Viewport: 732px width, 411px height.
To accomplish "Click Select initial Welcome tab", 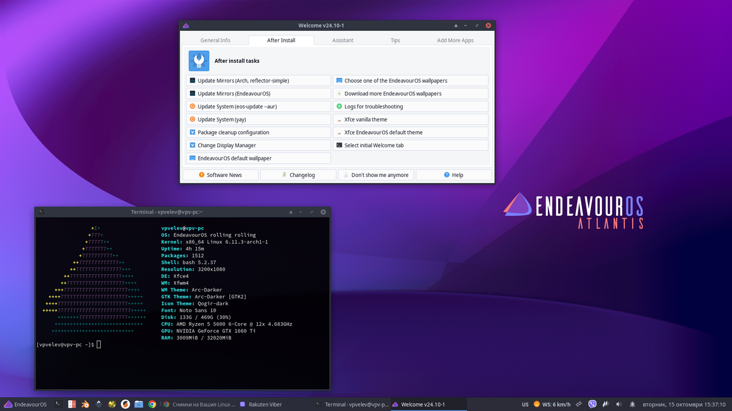I will pyautogui.click(x=411, y=145).
